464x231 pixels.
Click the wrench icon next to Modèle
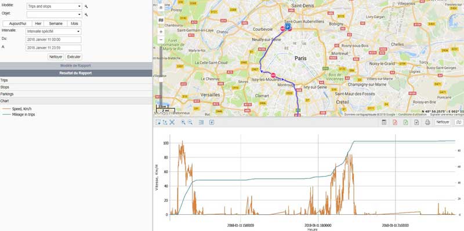(86, 6)
